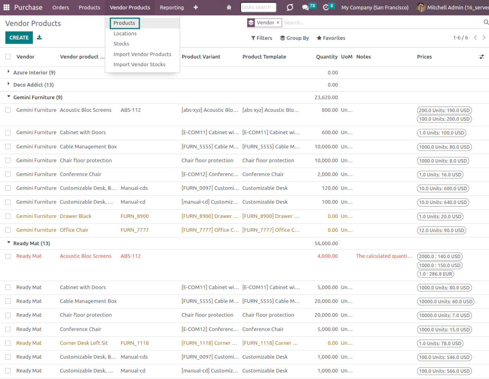Open optional columns settings icon
Screen dimensions: 489x379
pos(482,56)
